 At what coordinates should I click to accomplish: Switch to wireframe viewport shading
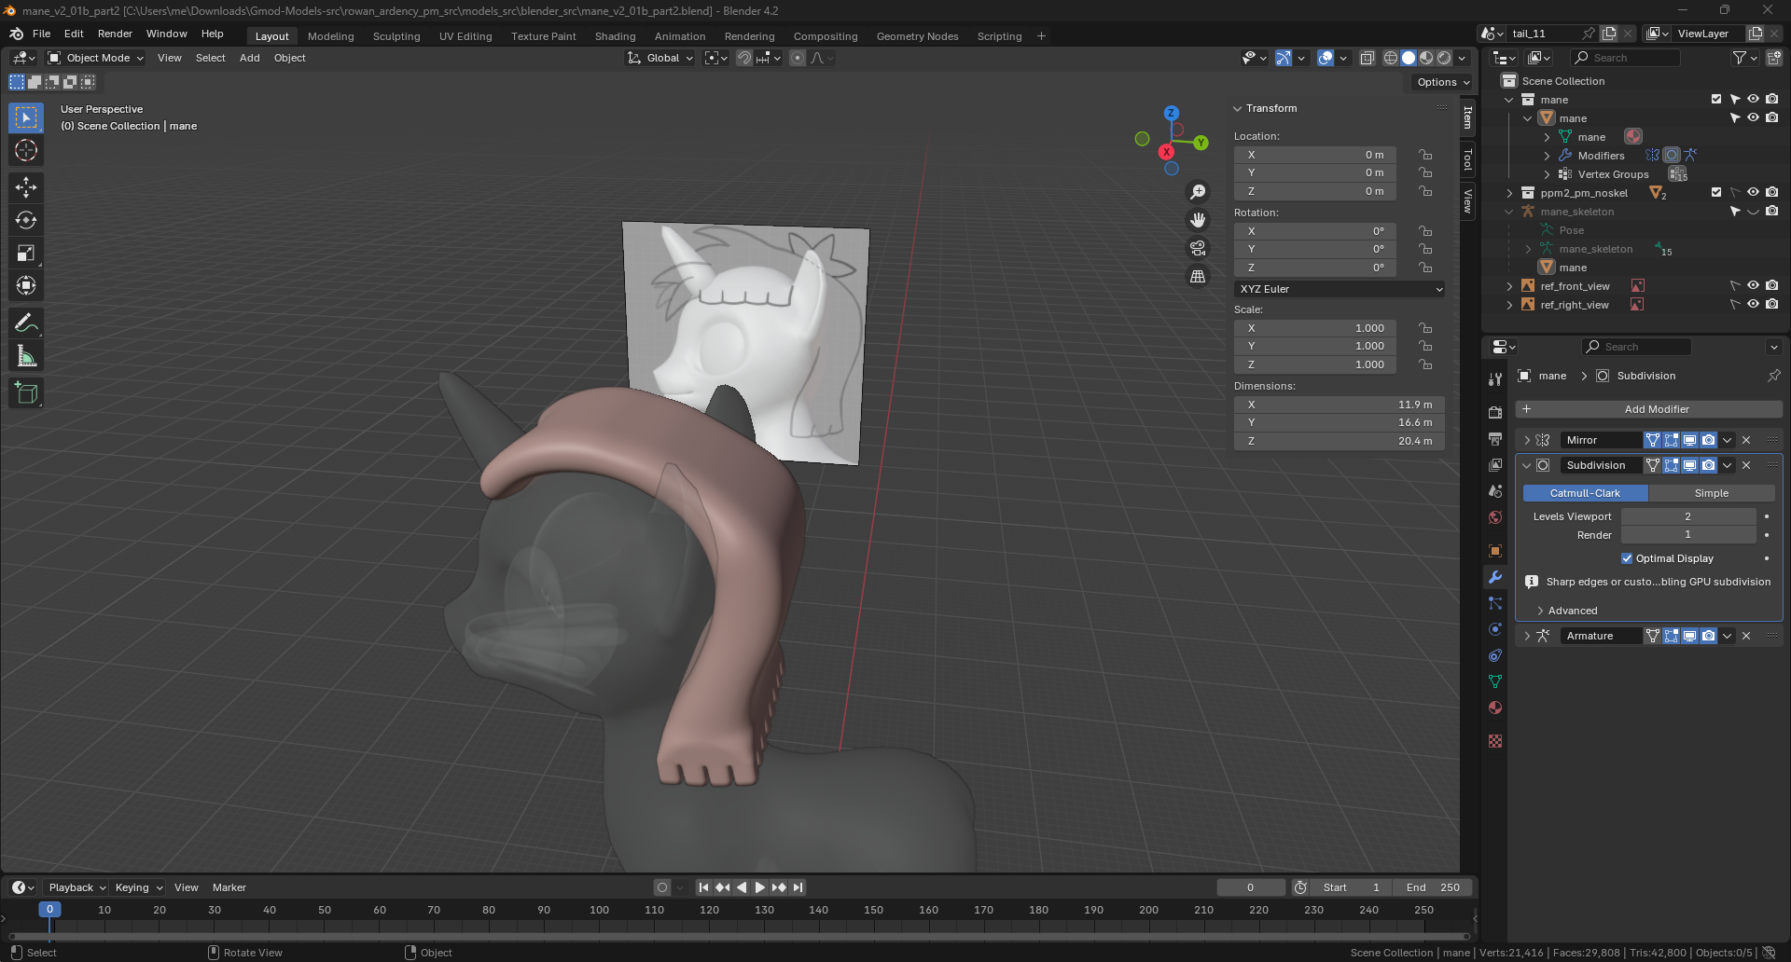(x=1391, y=58)
